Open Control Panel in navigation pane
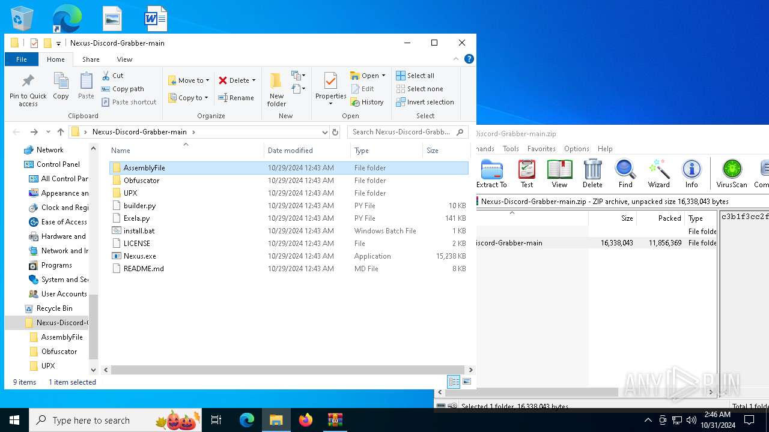This screenshot has width=769, height=432. click(x=58, y=164)
